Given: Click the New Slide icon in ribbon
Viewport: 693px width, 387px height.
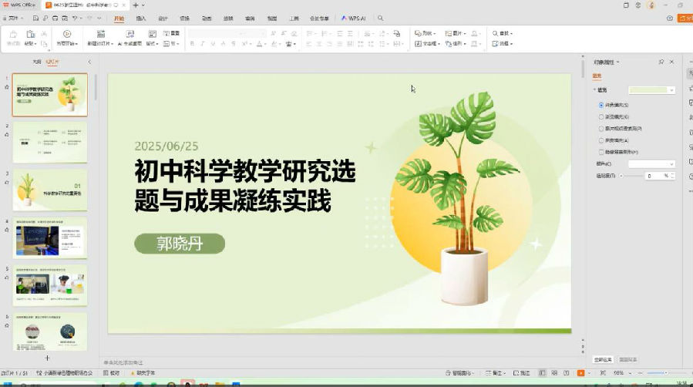Looking at the screenshot, I should pos(99,34).
